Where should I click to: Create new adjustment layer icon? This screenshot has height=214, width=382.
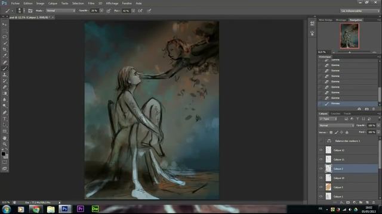[355, 202]
